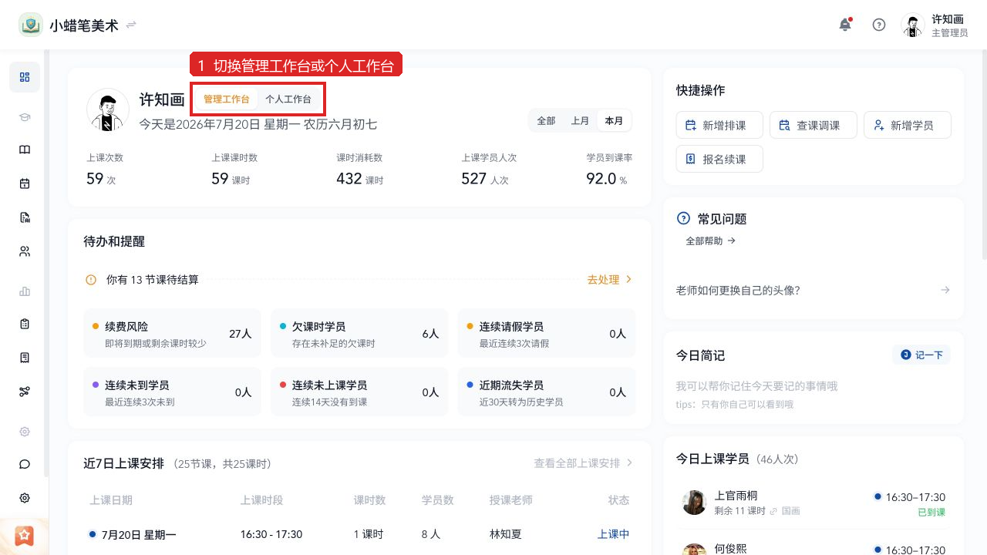Screen dimensions: 987x555
Task: Click the 上课中 status in the 7月20日 row
Action: pos(614,534)
